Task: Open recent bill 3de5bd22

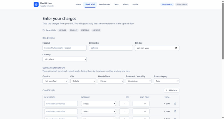Action: click(62, 30)
